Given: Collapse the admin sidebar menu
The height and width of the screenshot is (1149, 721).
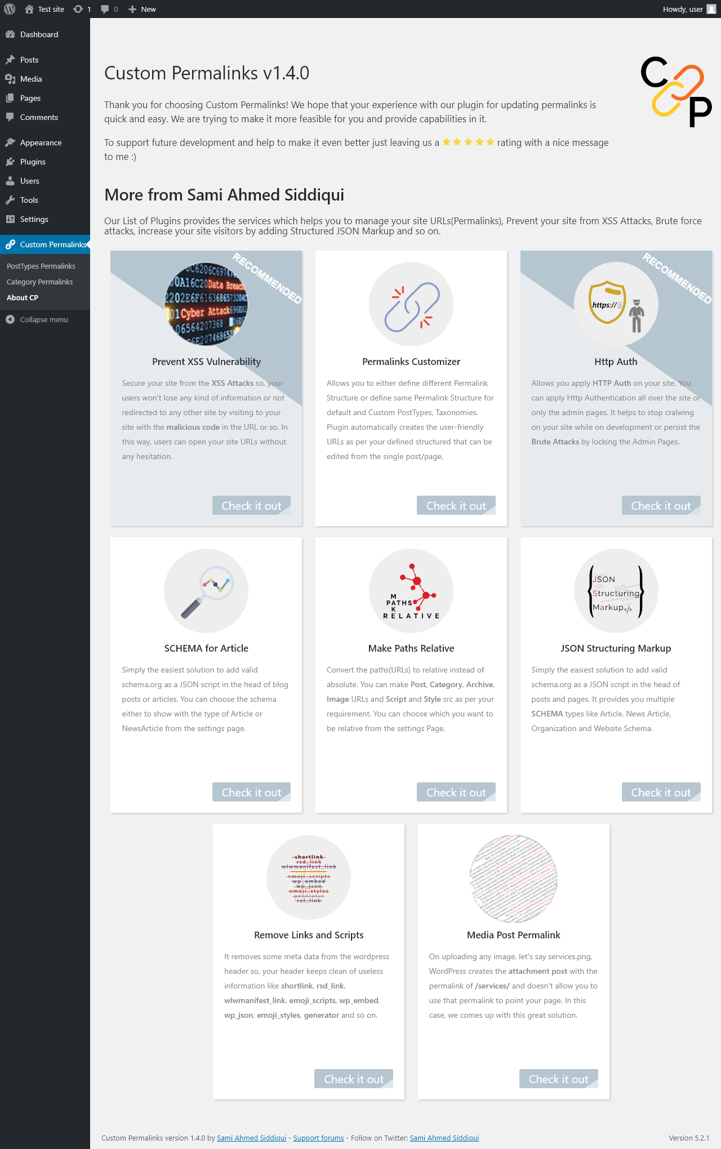Looking at the screenshot, I should [x=45, y=319].
